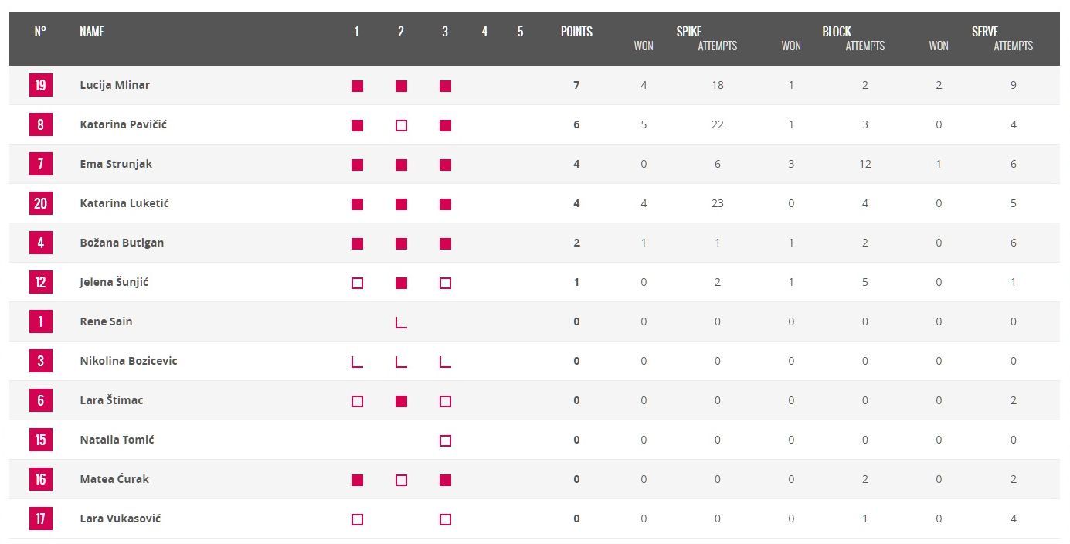Click the N° column header
Image resolution: width=1070 pixels, height=544 pixels.
pos(40,32)
